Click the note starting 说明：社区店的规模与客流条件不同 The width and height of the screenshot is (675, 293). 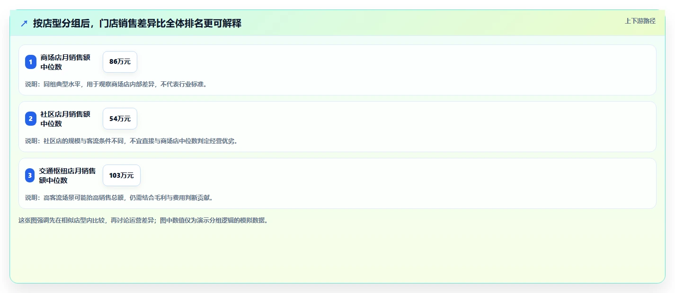[131, 141]
